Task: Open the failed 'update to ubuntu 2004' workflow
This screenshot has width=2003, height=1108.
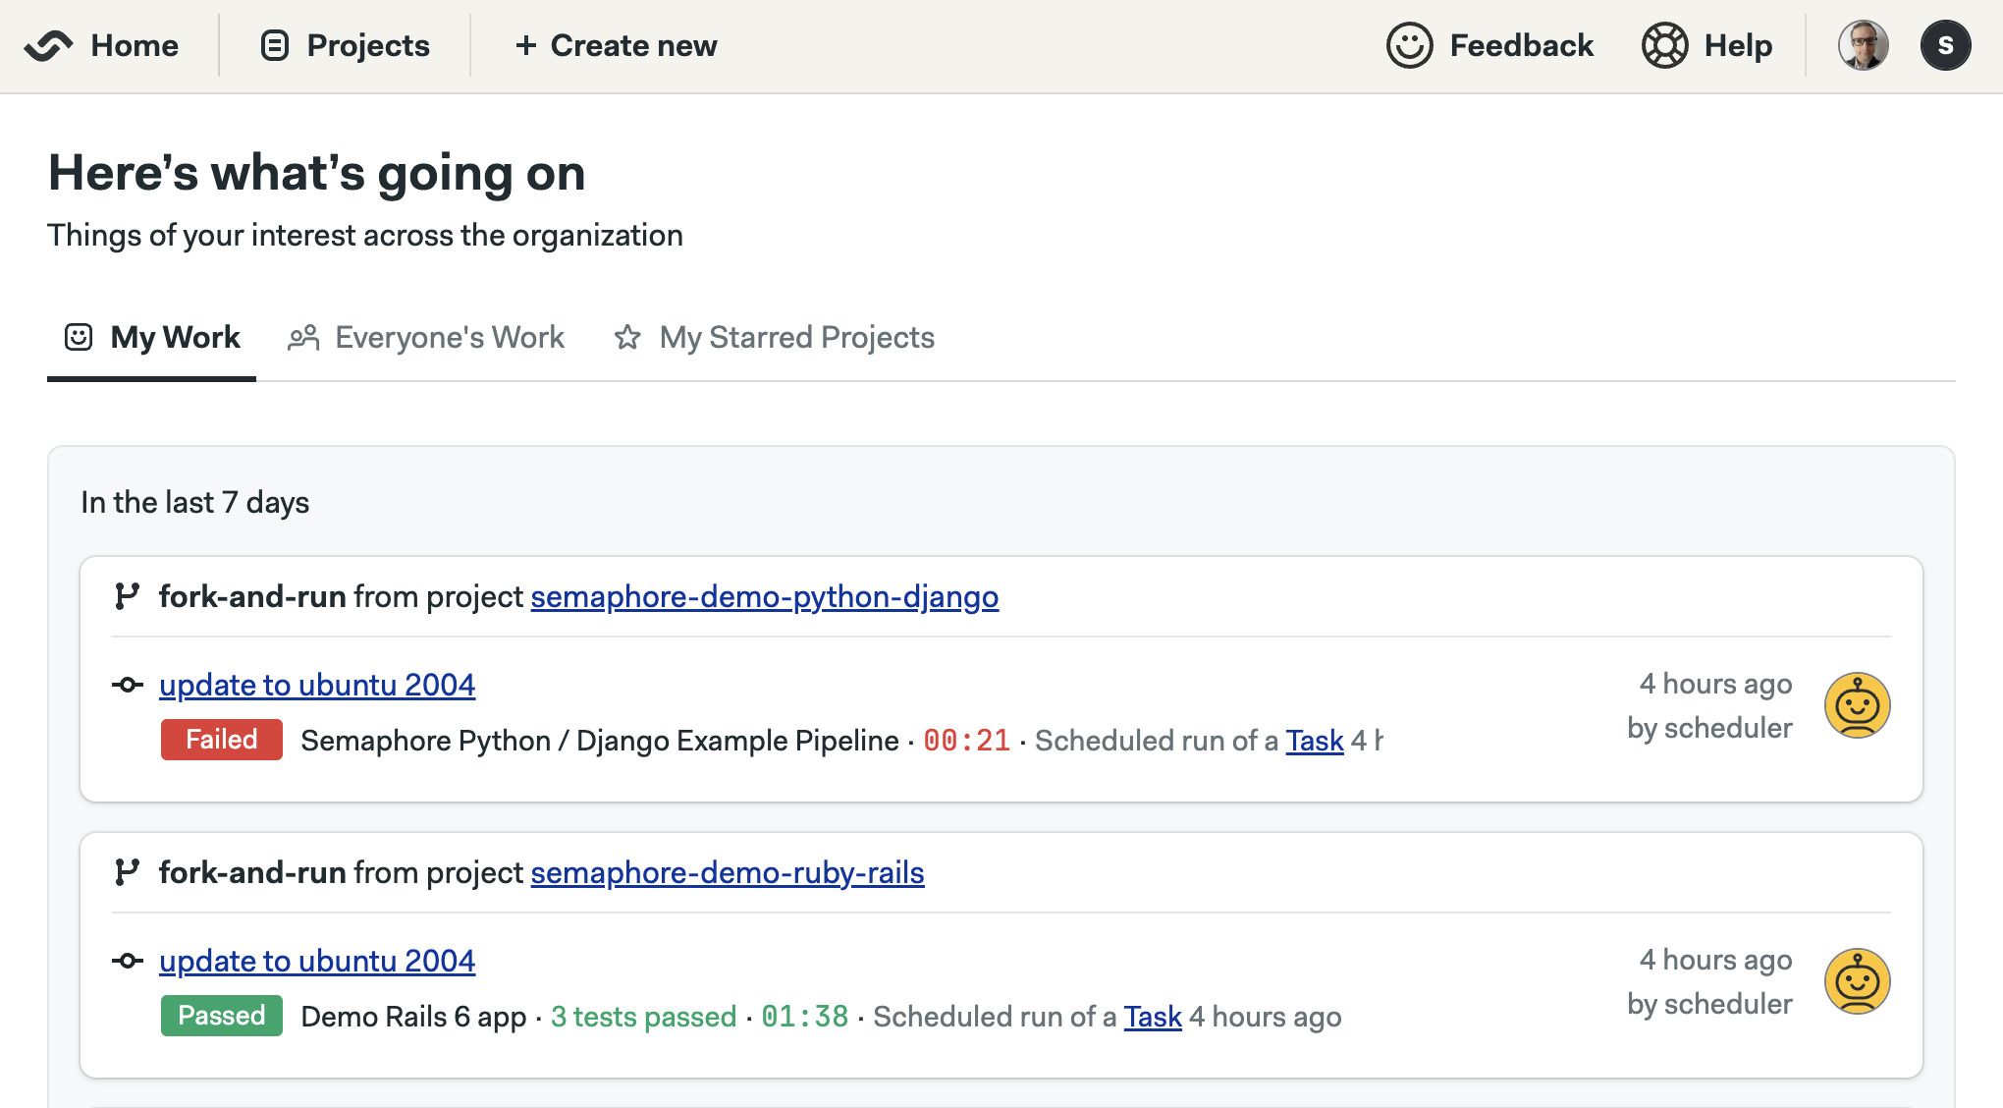Action: coord(317,685)
